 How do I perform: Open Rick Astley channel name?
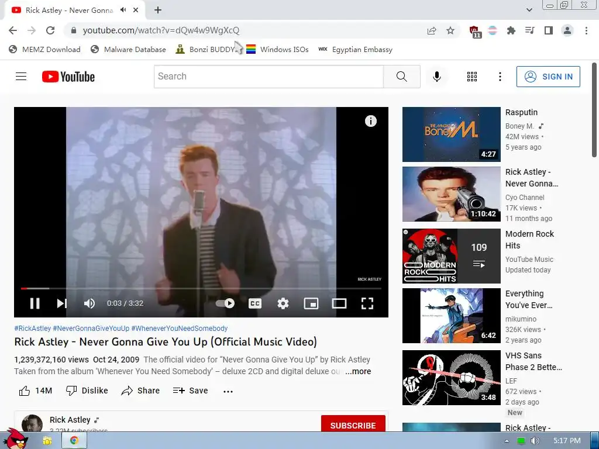coord(70,420)
